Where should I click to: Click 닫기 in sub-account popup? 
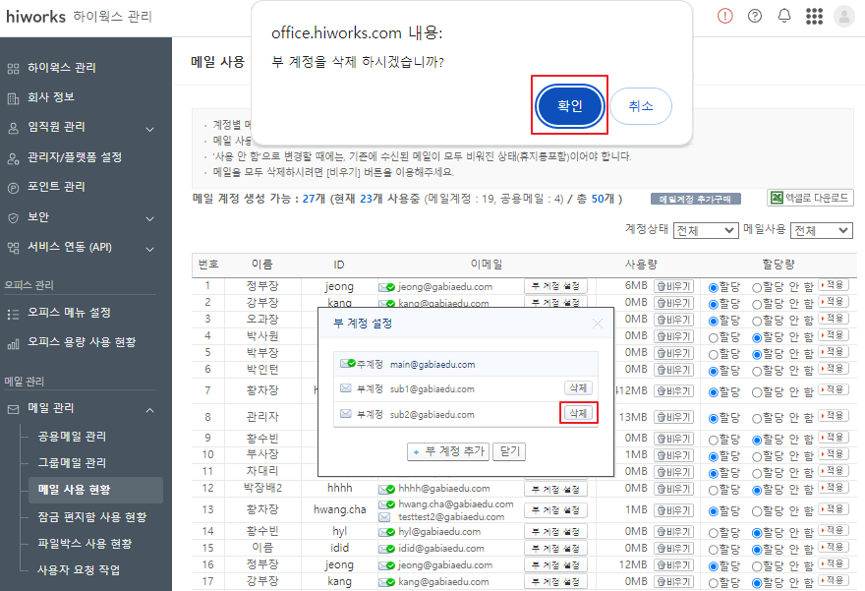[x=509, y=451]
